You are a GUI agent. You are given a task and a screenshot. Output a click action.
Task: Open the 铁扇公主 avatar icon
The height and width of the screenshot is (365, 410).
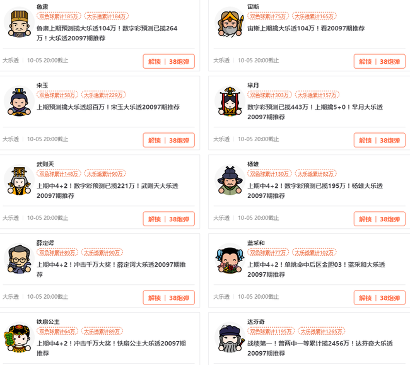[19, 338]
